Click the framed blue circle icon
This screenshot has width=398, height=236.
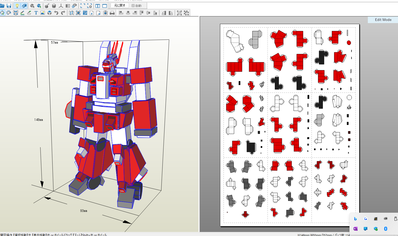[78, 13]
